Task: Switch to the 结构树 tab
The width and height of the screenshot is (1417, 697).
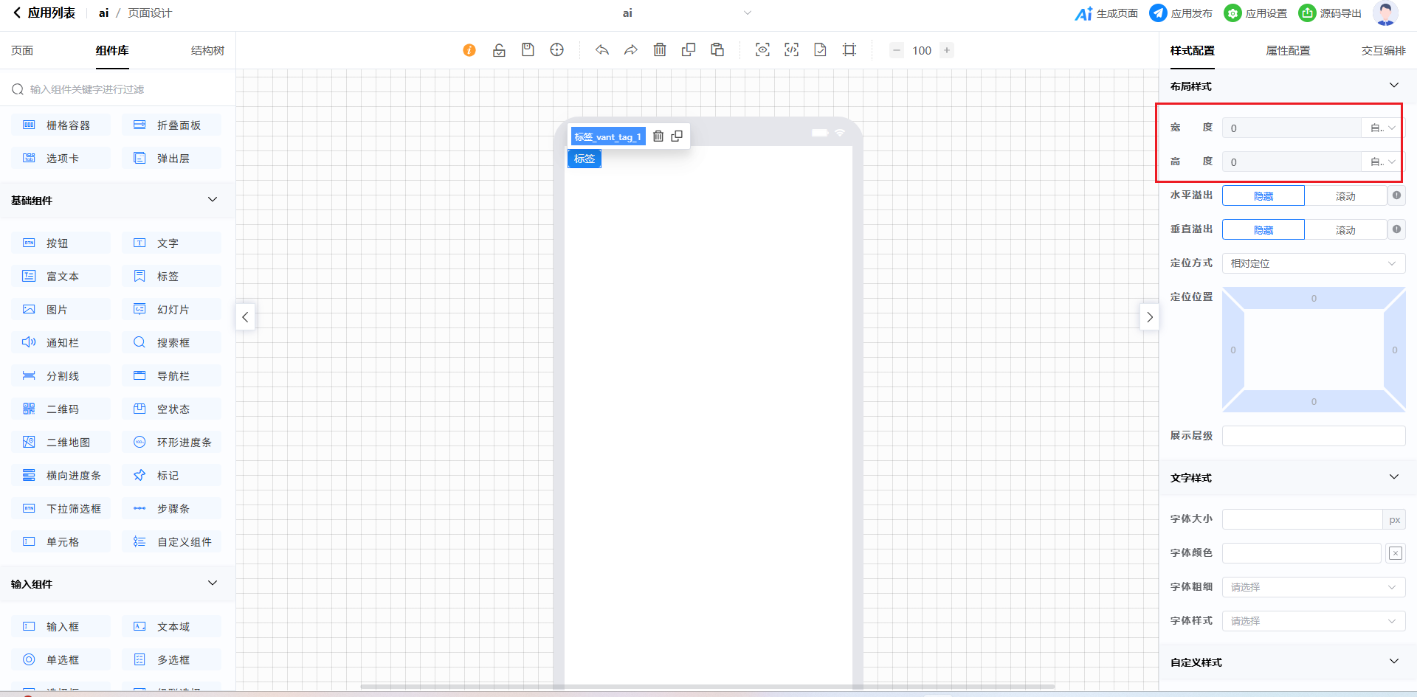Action: 207,51
